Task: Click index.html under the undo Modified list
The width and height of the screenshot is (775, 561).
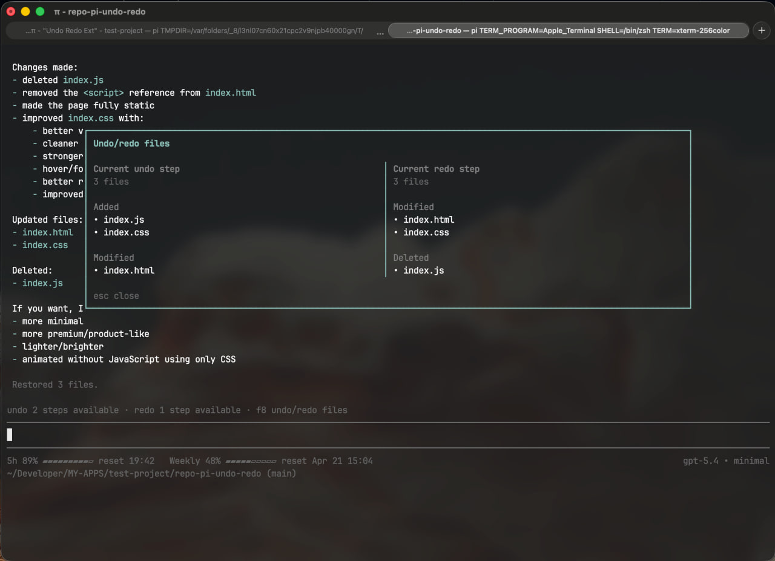Action: pyautogui.click(x=129, y=271)
